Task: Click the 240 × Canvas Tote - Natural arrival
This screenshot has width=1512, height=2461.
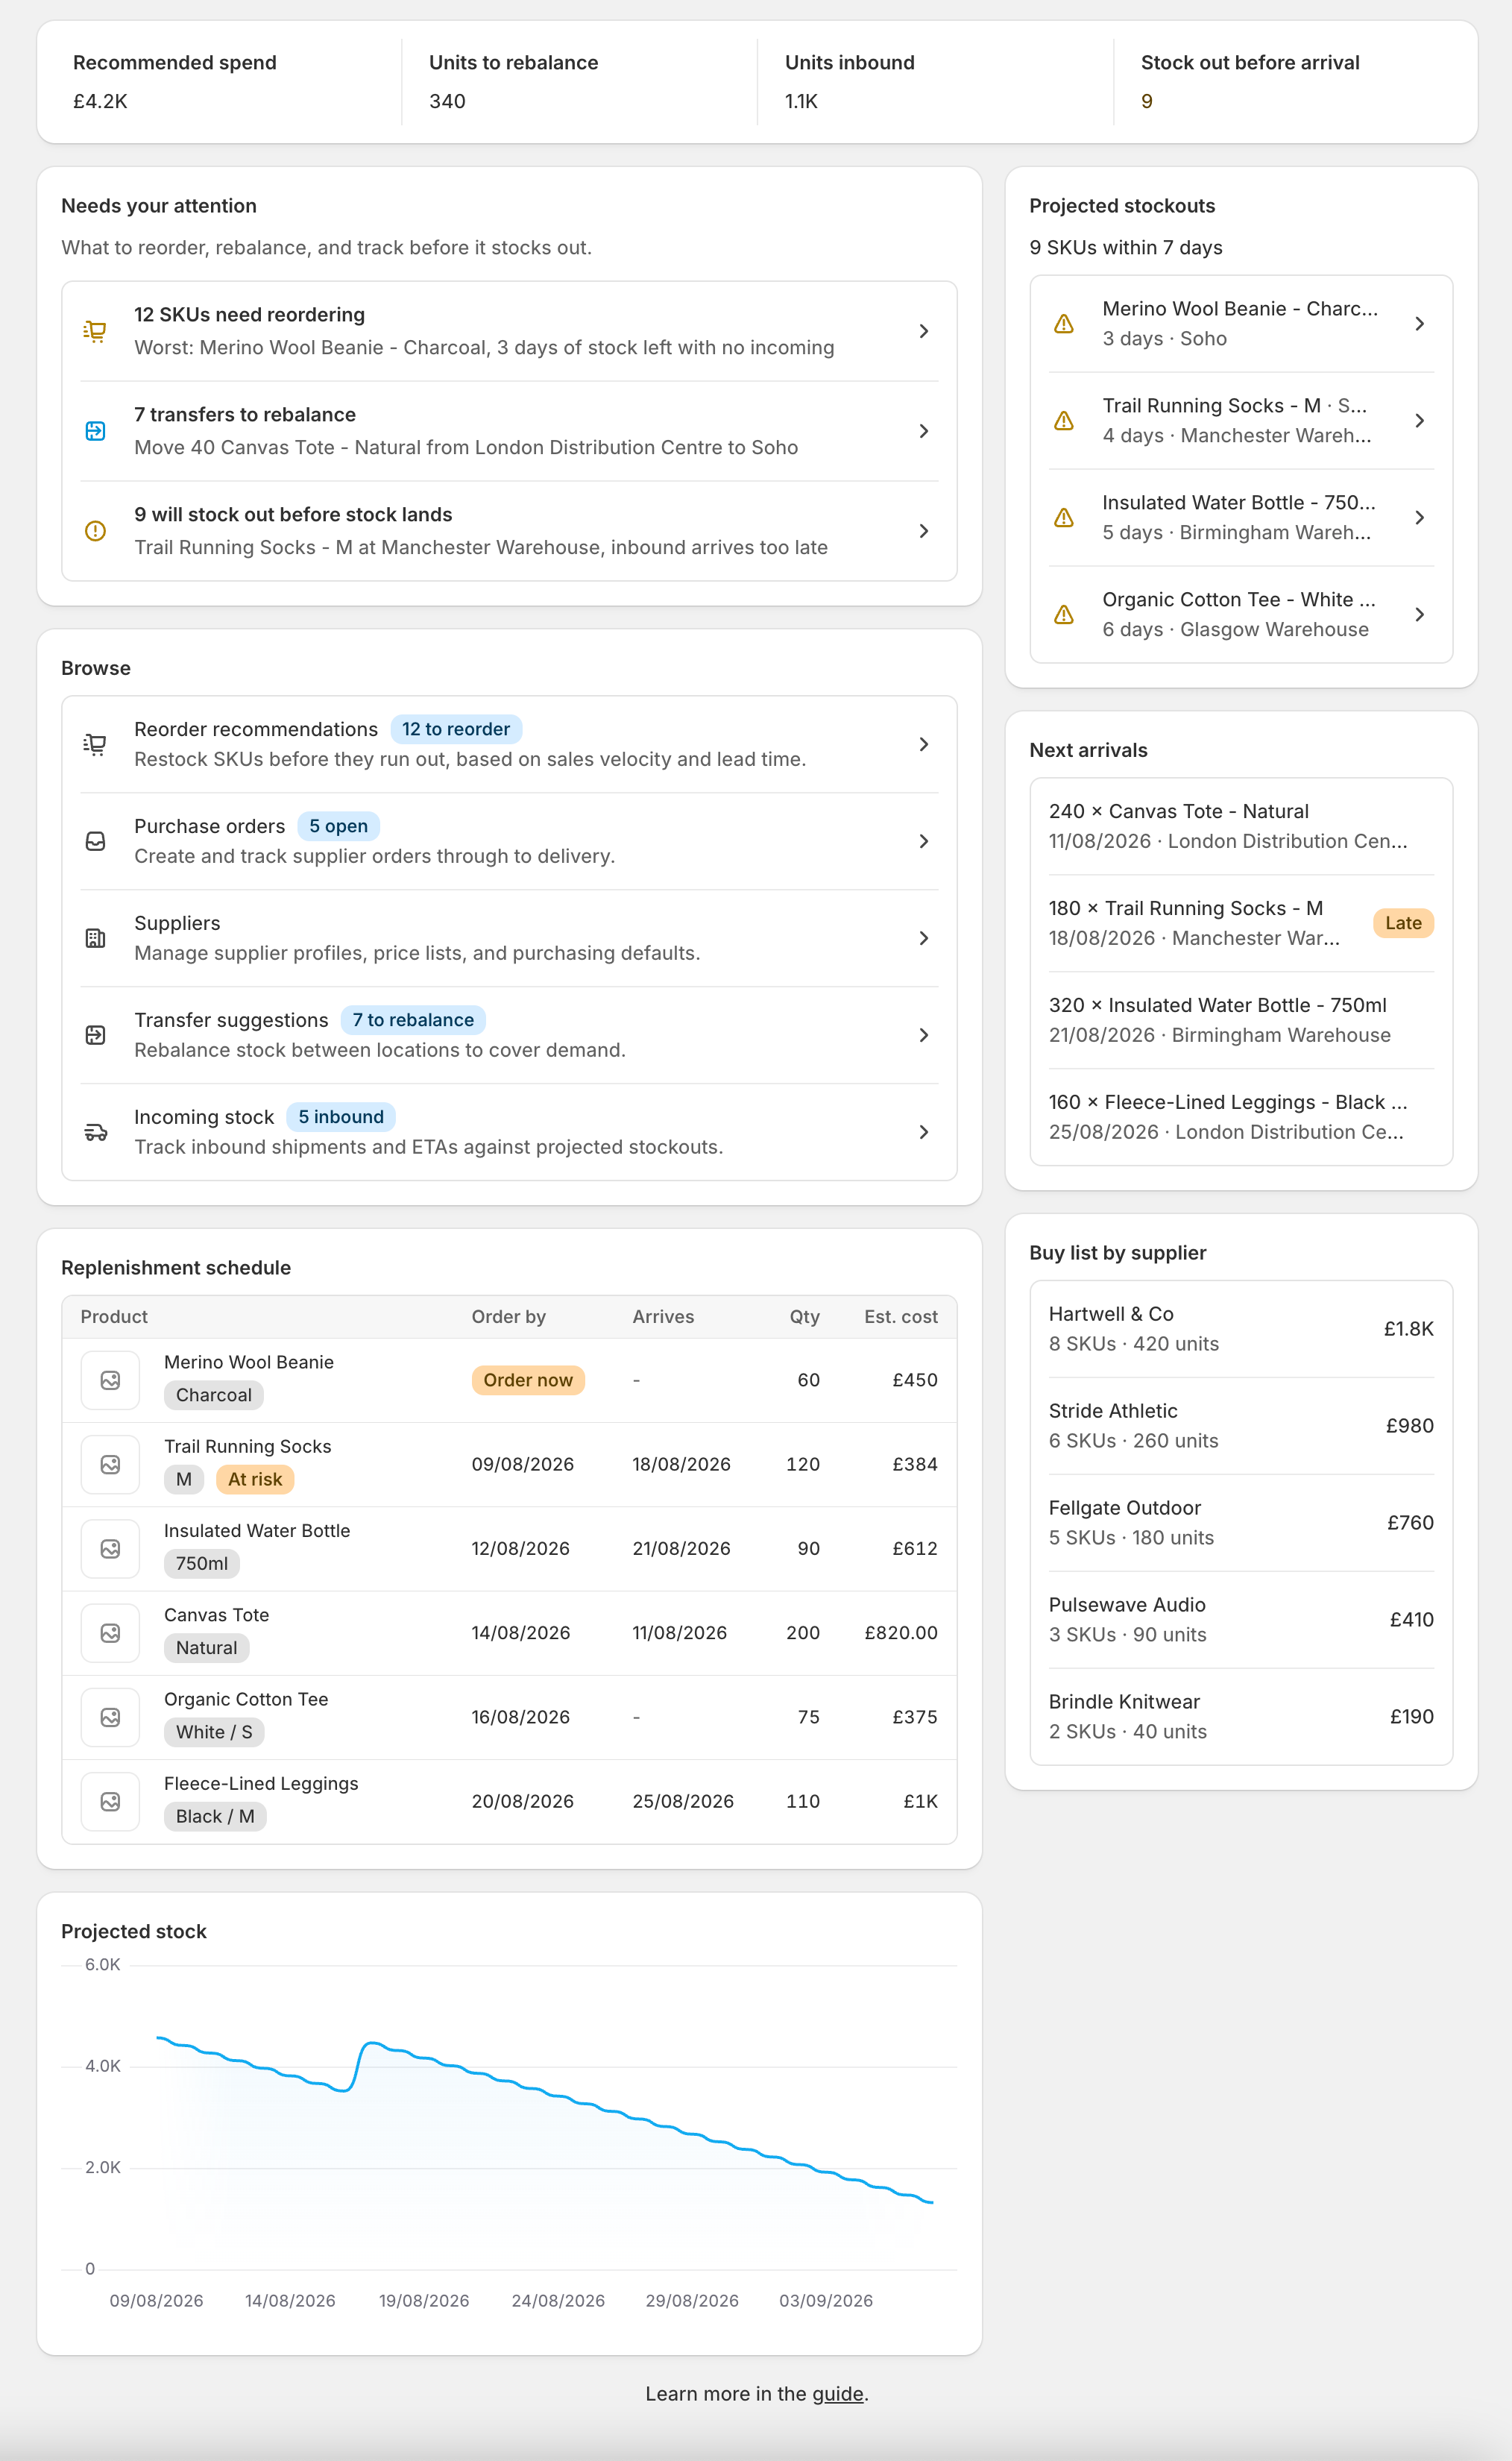Action: point(1241,826)
